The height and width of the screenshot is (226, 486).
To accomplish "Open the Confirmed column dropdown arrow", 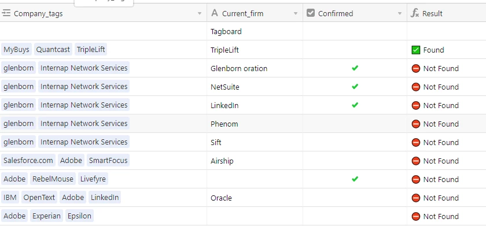I will [x=400, y=13].
